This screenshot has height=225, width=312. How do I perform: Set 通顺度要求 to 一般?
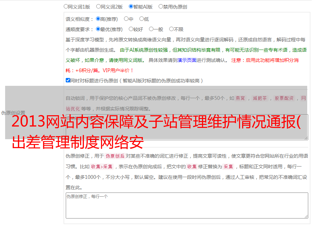(151, 29)
